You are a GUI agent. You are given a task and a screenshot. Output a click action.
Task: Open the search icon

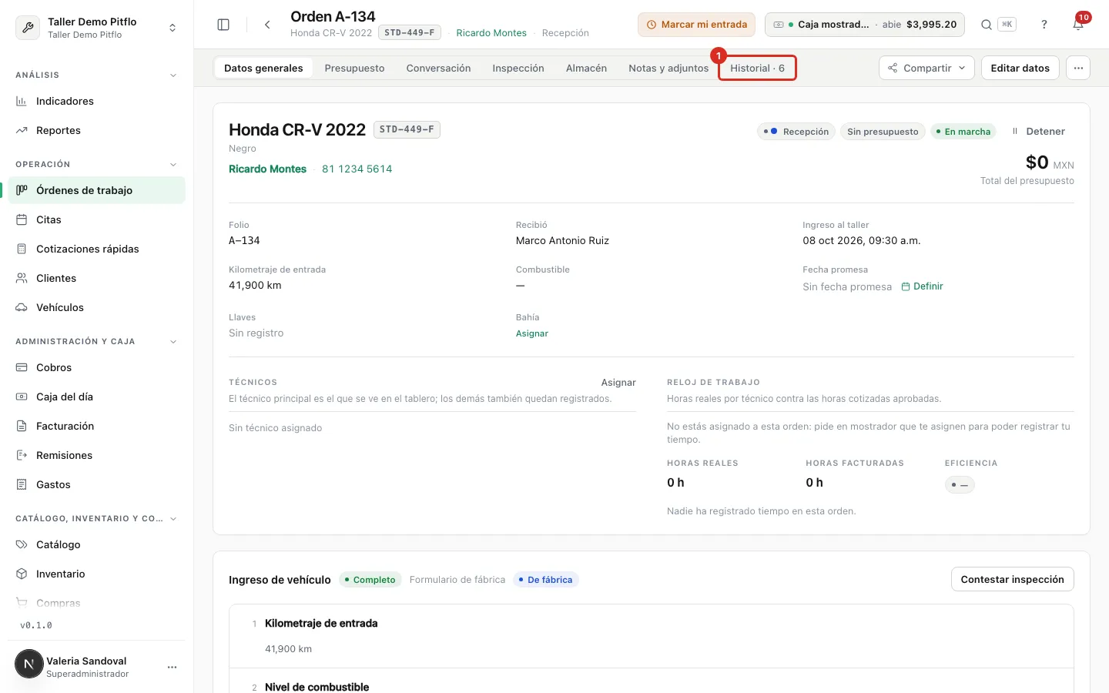987,25
